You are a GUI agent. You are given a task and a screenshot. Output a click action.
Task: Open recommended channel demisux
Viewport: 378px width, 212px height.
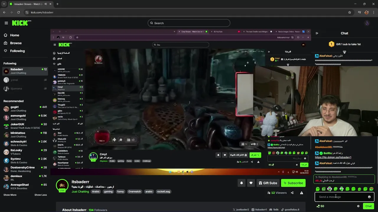click(25, 178)
